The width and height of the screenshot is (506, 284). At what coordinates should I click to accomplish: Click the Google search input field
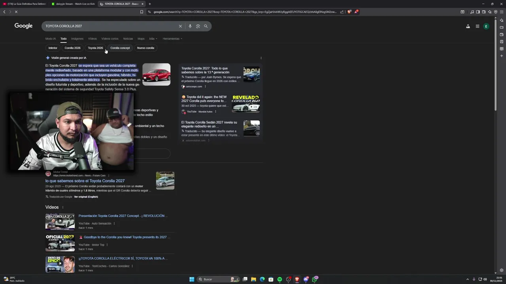coord(111,26)
